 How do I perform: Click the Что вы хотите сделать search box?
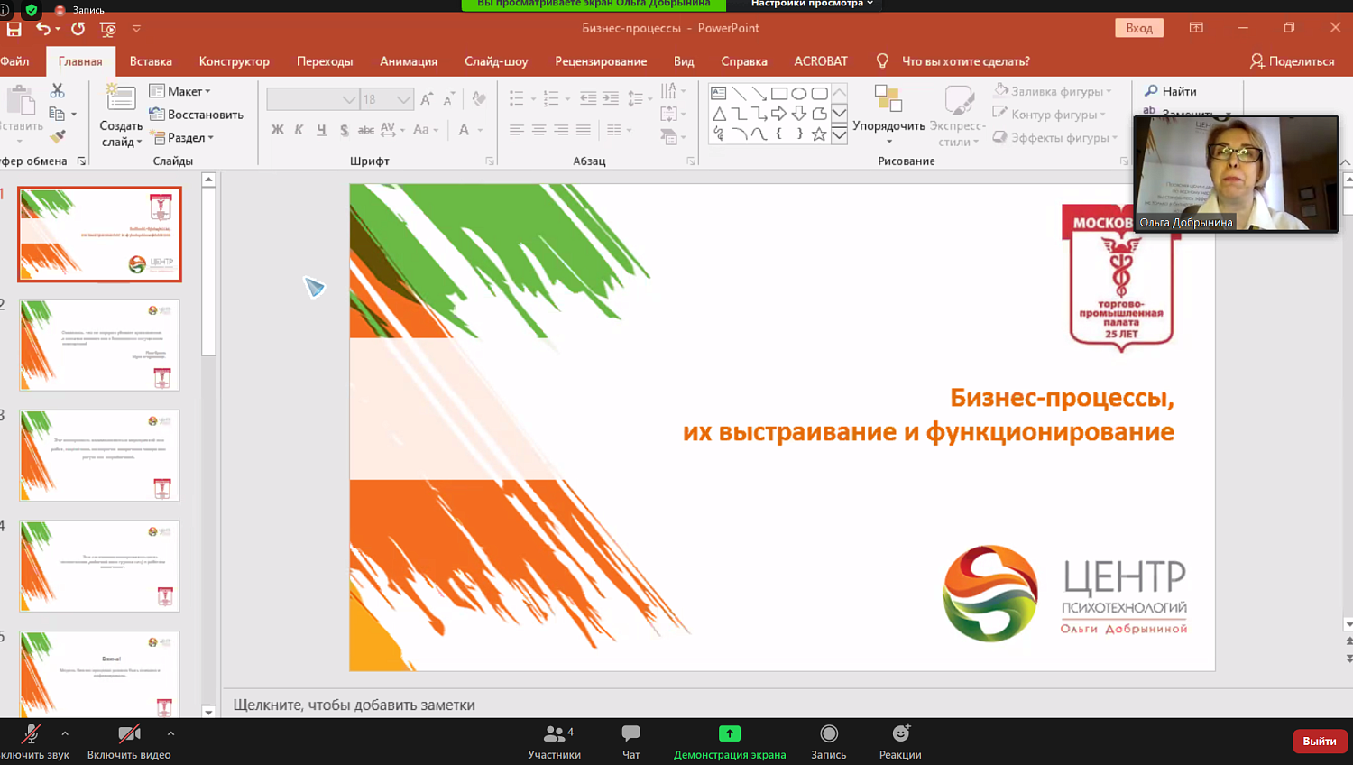click(x=965, y=61)
